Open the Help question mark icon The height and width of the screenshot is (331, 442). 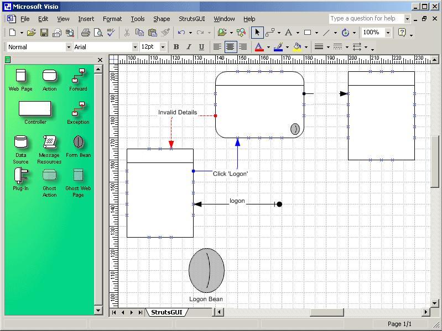click(x=402, y=33)
